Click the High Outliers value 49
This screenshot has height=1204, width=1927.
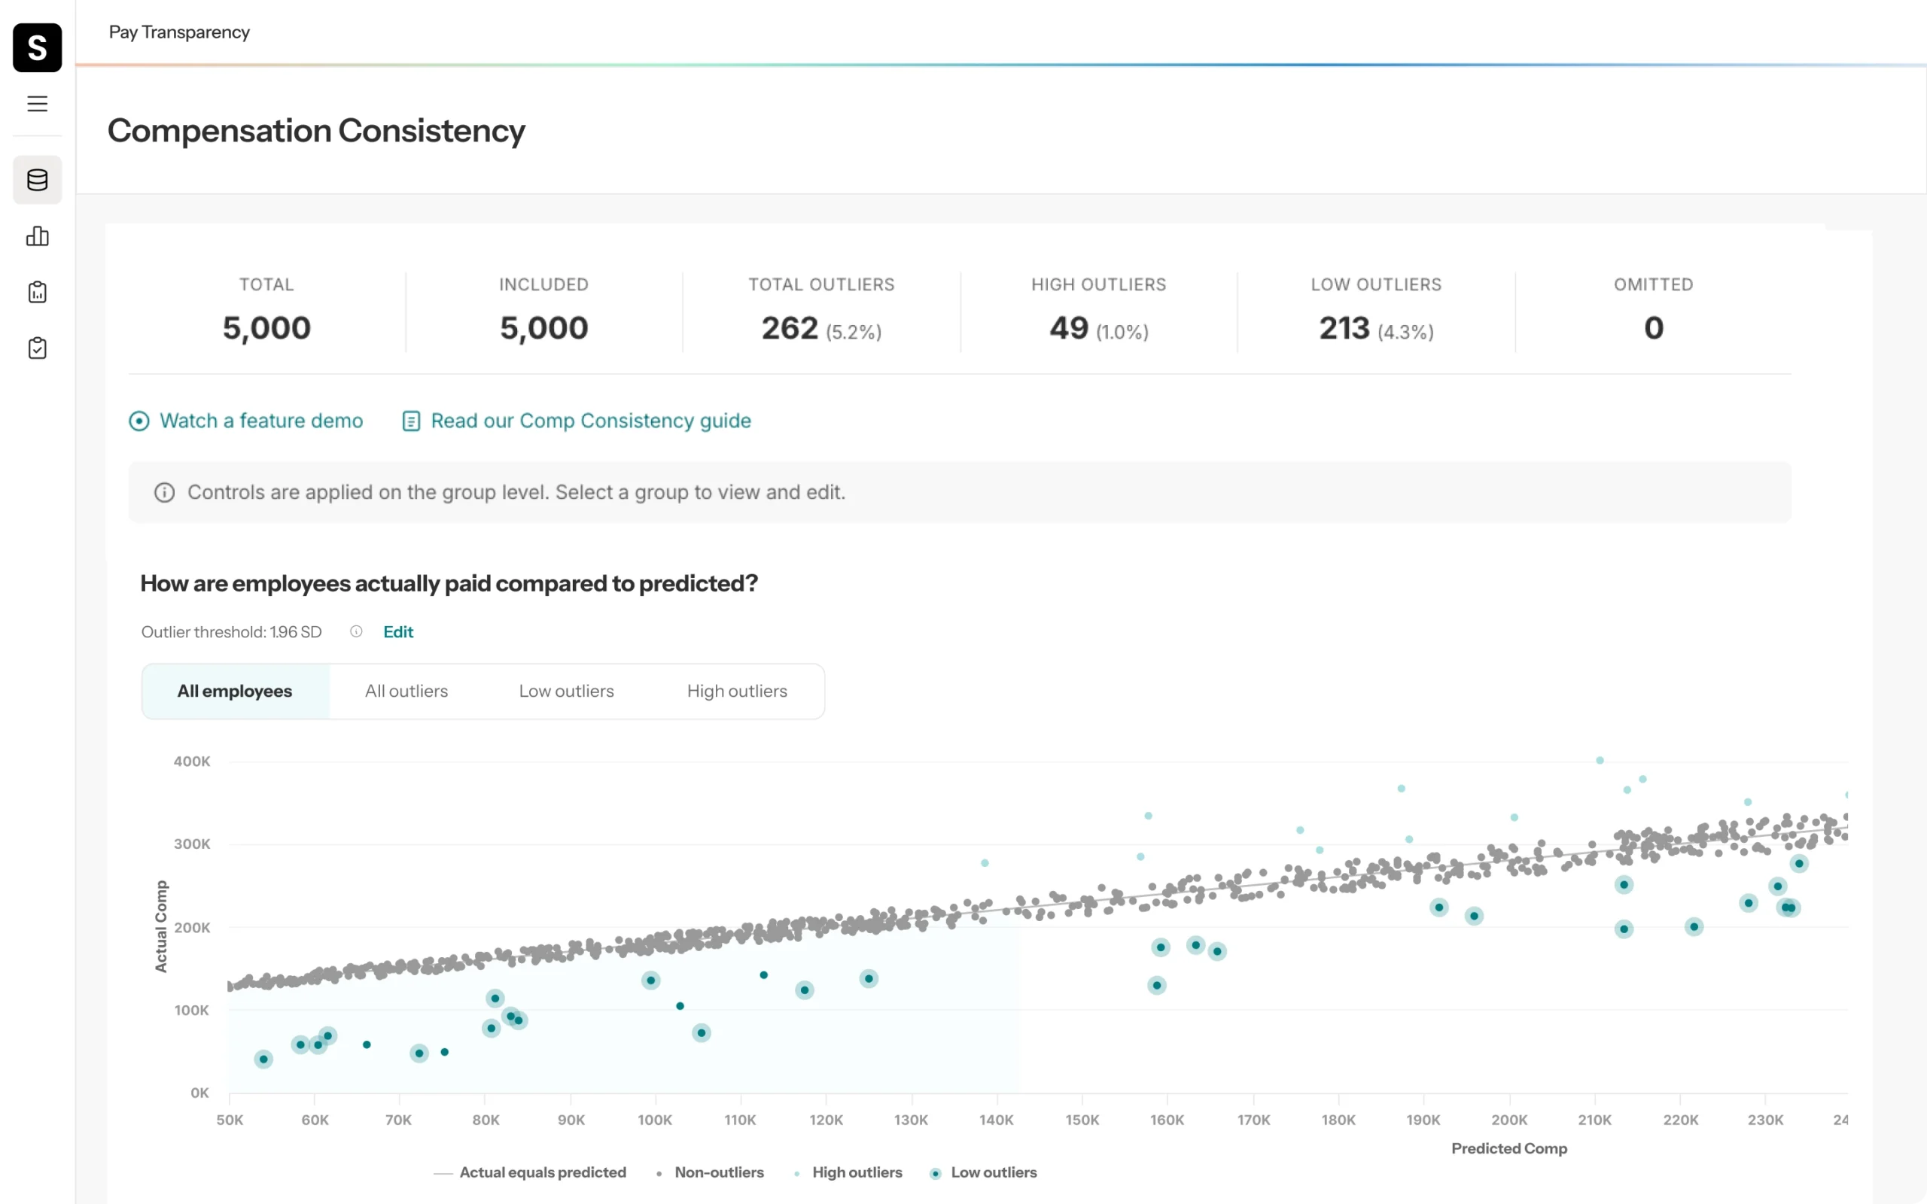[1069, 328]
